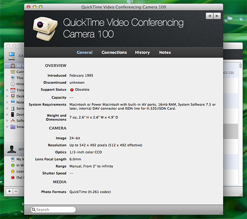Click the '7 oz, 2.6" H x 2.6" W' dimensions text
The image size is (247, 219).
94,117
